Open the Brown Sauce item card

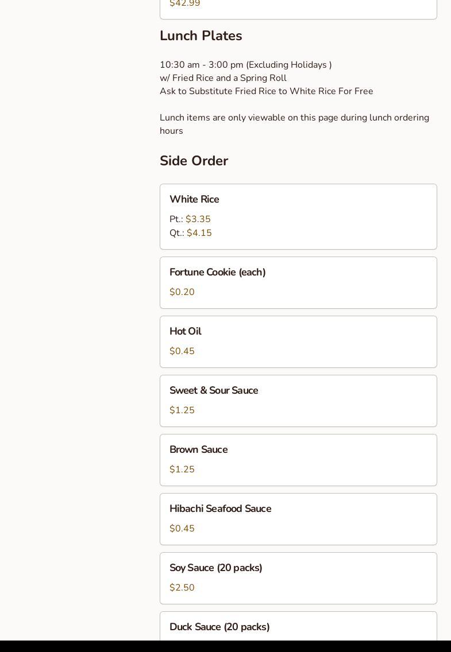point(298,460)
